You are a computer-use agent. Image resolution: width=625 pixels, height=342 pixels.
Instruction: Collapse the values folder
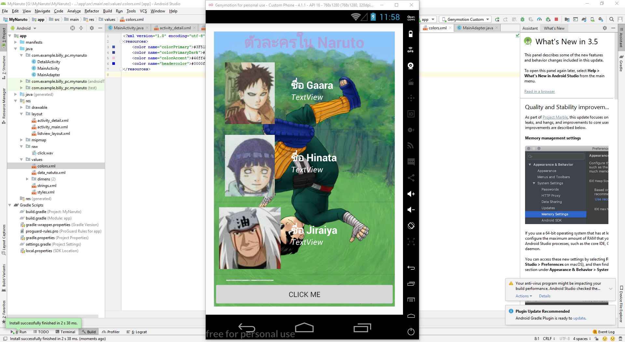(x=21, y=160)
